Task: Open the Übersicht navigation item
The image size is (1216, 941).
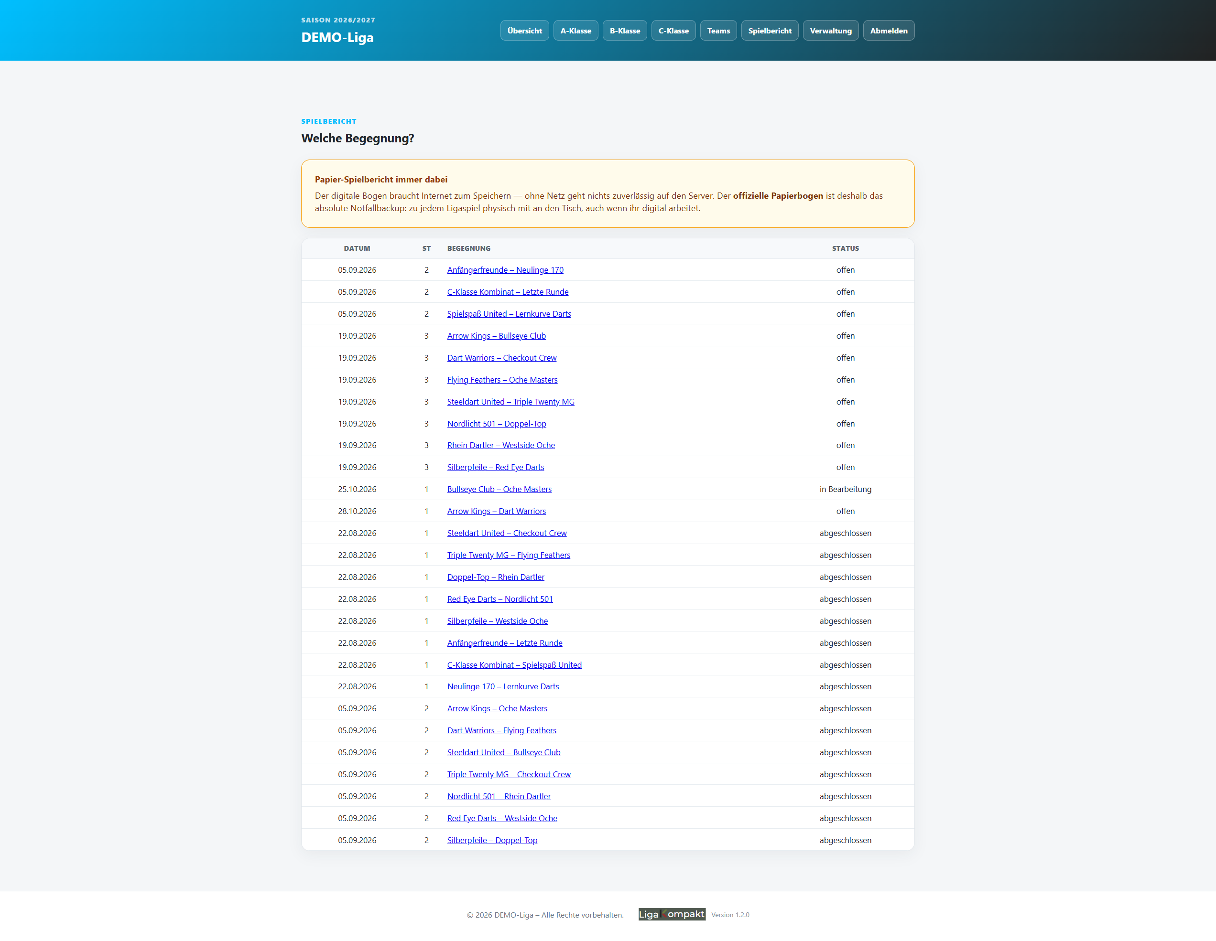Action: 524,31
